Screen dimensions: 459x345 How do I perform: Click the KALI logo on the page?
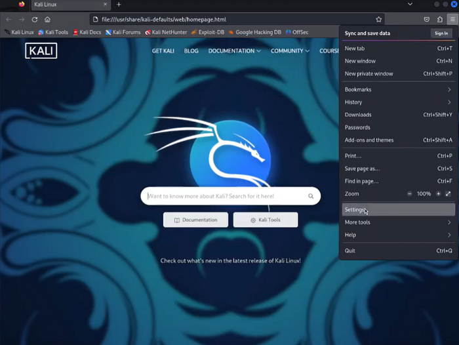41,51
